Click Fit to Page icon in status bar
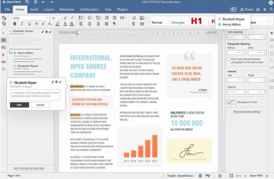 click(x=231, y=176)
